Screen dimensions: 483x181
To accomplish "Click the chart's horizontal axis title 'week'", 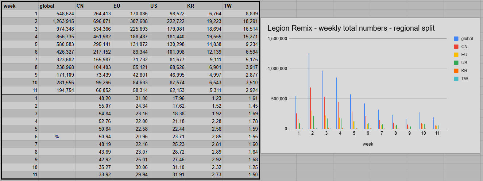I will 368,144.
